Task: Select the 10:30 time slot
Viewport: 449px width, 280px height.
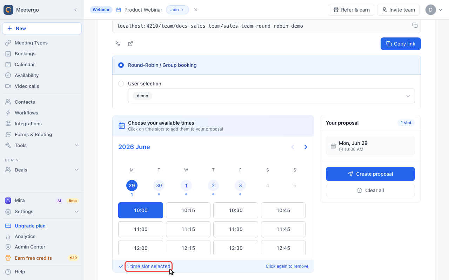Action: coord(236,210)
